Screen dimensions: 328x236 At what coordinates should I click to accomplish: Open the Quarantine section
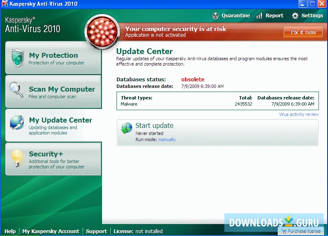pos(231,16)
